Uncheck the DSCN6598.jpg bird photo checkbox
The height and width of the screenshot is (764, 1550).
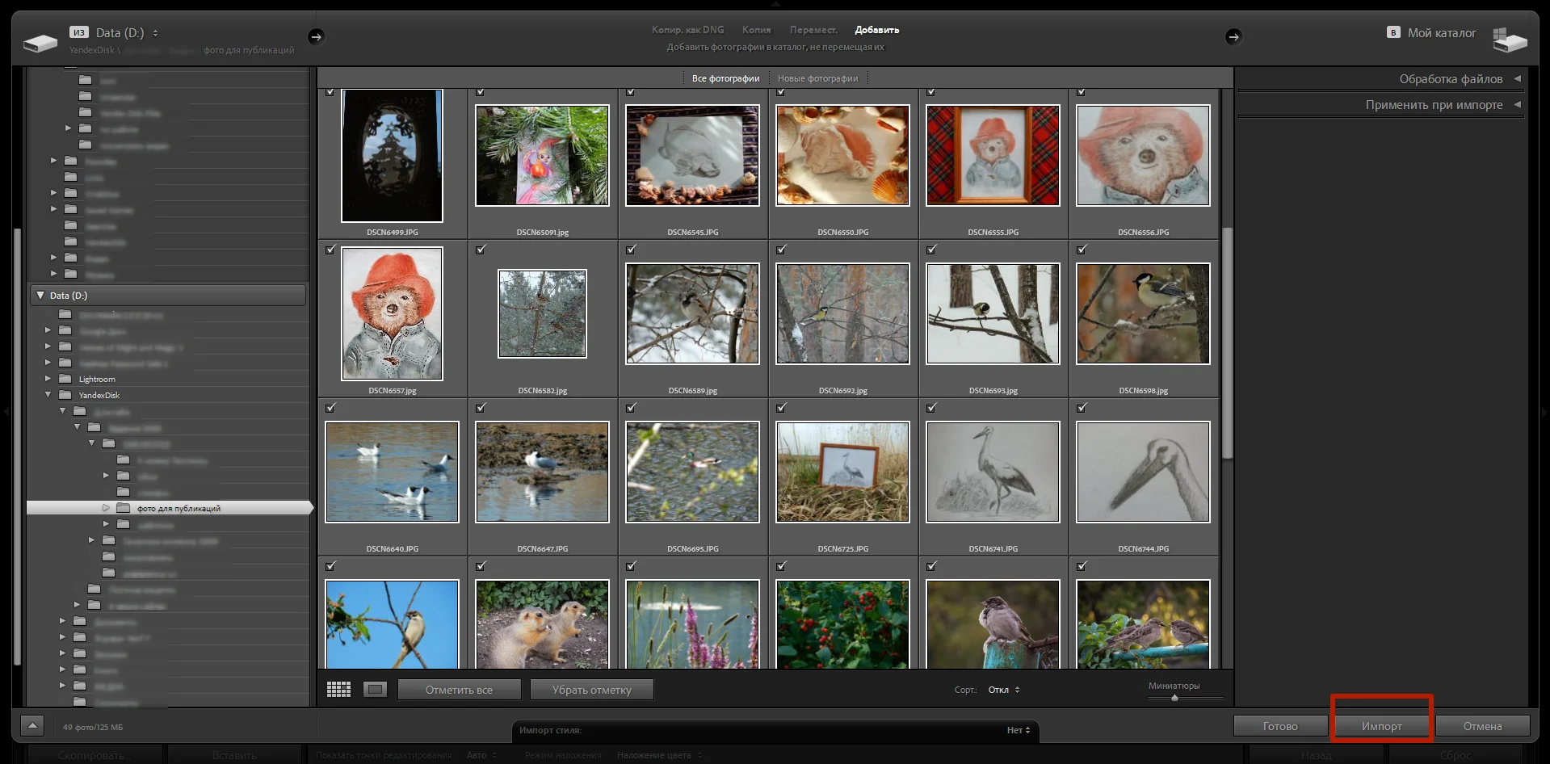tap(1082, 250)
